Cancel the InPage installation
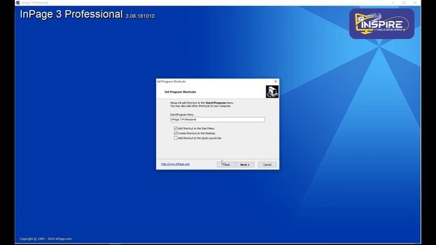The height and width of the screenshot is (245, 436). [x=267, y=165]
